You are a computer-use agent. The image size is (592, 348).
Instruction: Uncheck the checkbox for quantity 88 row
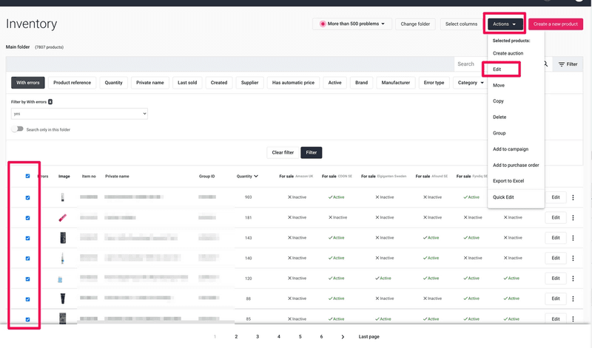point(27,299)
